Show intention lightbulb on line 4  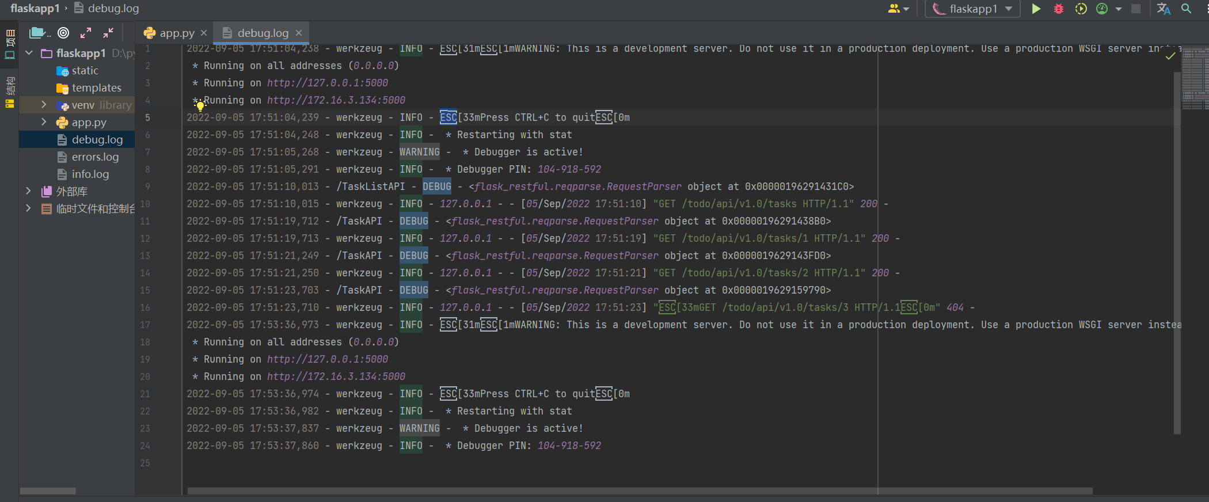200,105
